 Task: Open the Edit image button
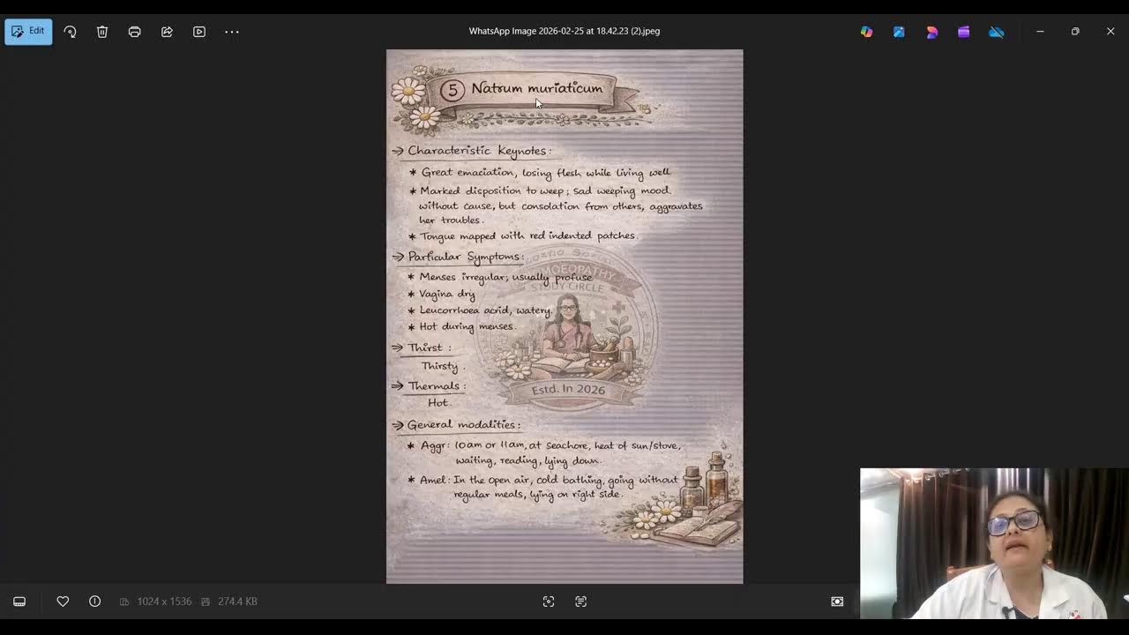tap(28, 31)
